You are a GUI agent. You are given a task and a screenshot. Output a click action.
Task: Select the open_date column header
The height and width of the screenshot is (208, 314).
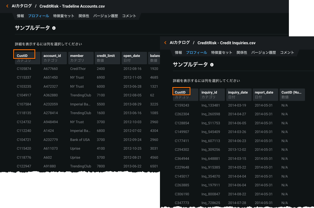coord(134,58)
